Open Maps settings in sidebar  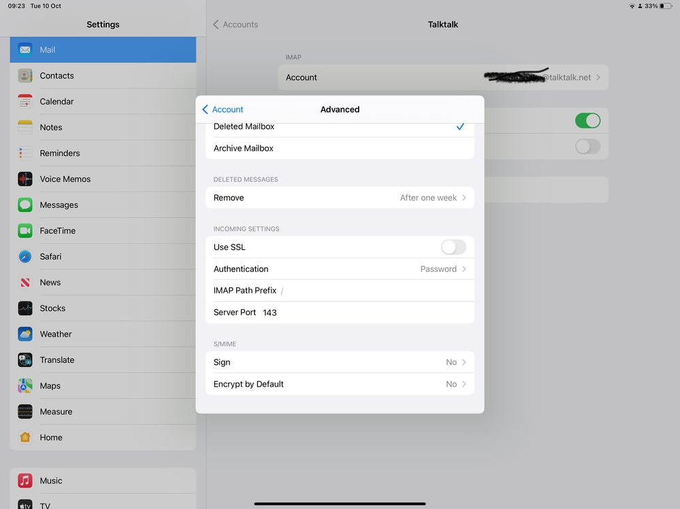[x=103, y=385]
